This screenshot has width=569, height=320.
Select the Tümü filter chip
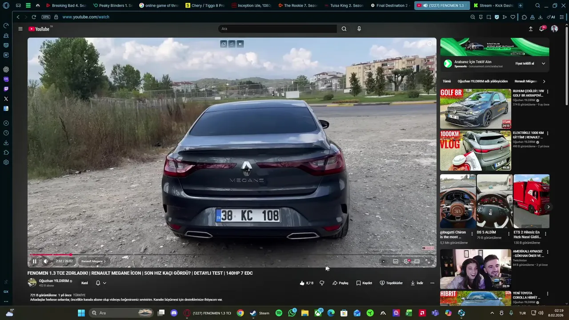pos(447,81)
